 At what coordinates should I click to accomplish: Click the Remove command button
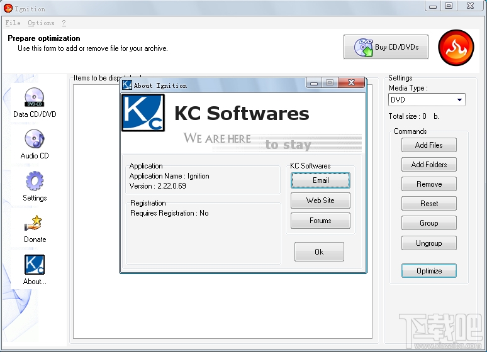pyautogui.click(x=428, y=184)
